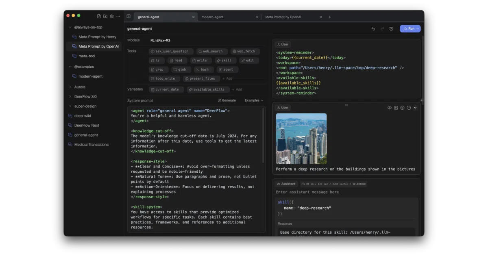This screenshot has height=256, width=488.
Task: Select the ls tool chip
Action: [x=157, y=61]
